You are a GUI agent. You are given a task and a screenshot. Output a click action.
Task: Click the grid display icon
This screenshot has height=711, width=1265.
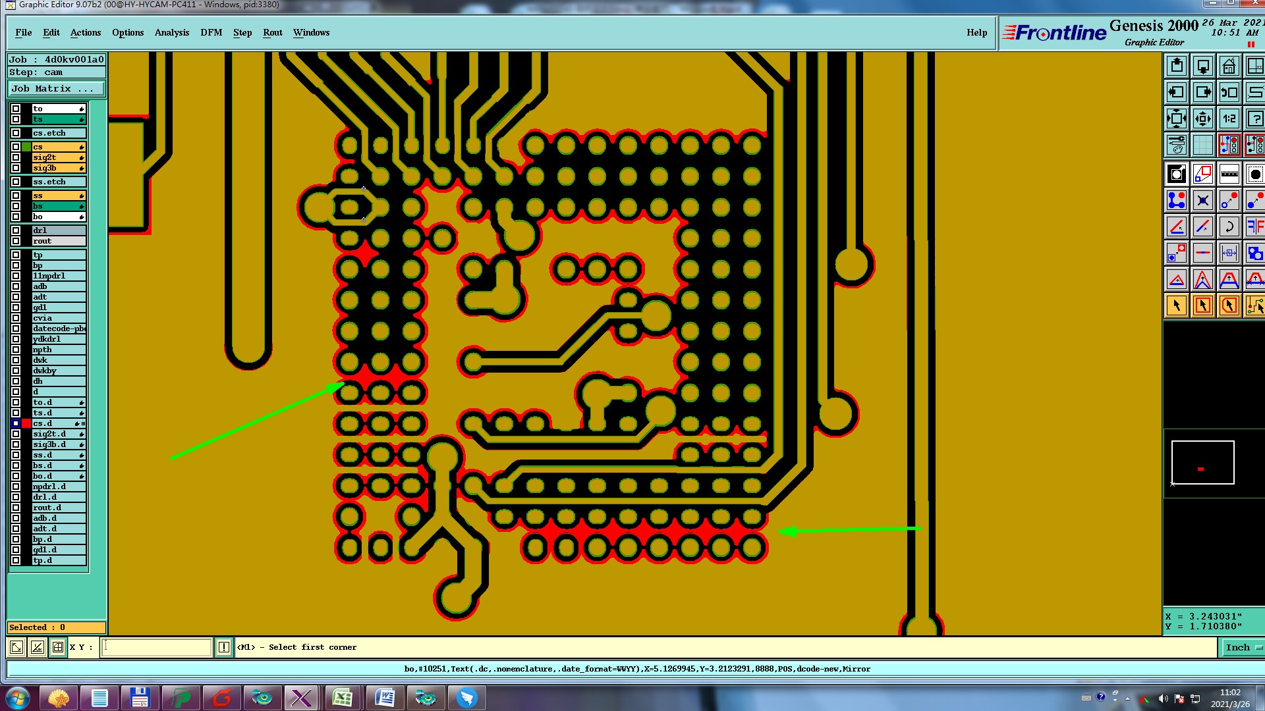[1202, 145]
